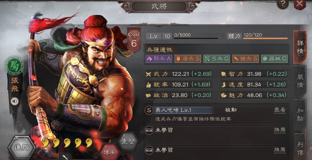Open the 列傳 tab

300,147
